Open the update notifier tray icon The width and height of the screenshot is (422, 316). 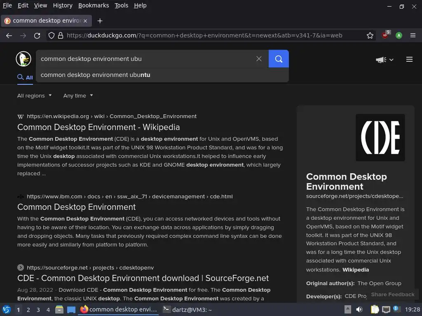point(396,309)
